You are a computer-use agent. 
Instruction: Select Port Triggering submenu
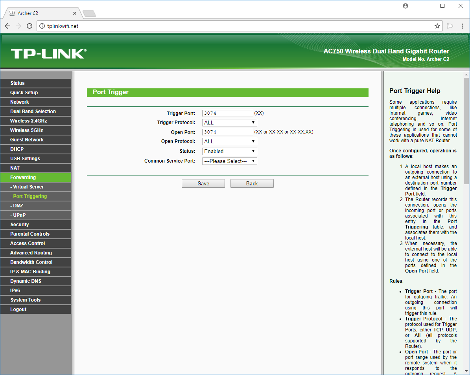[36, 196]
